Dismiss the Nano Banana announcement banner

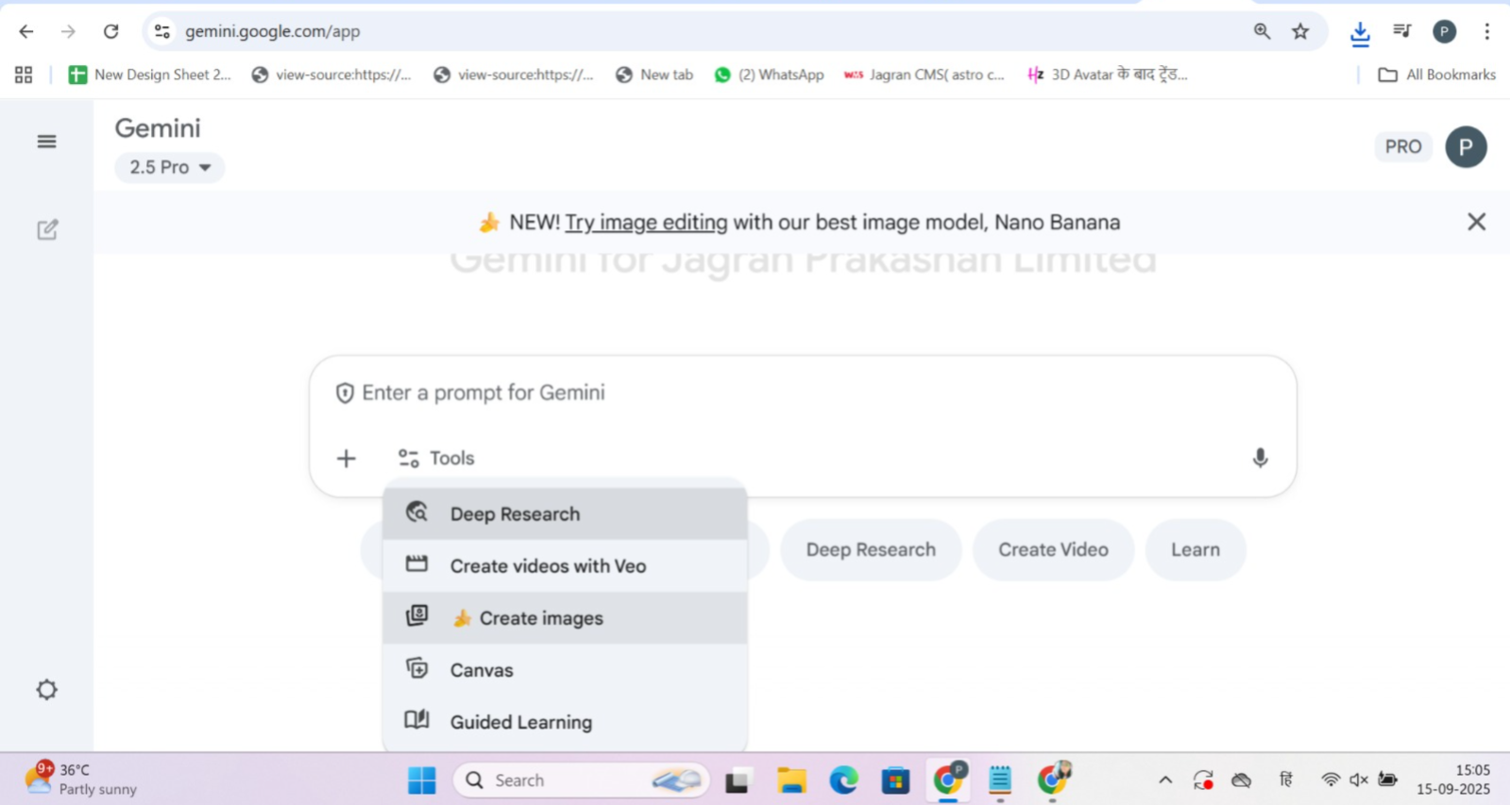(x=1476, y=222)
